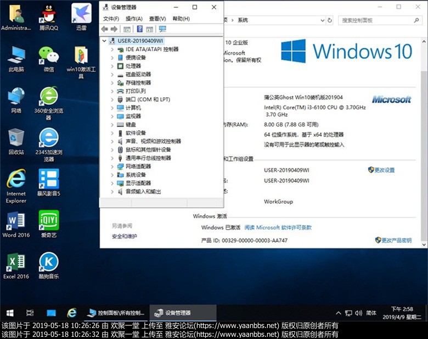Expand the 网络适配器 node
The image size is (428, 339).
112,167
